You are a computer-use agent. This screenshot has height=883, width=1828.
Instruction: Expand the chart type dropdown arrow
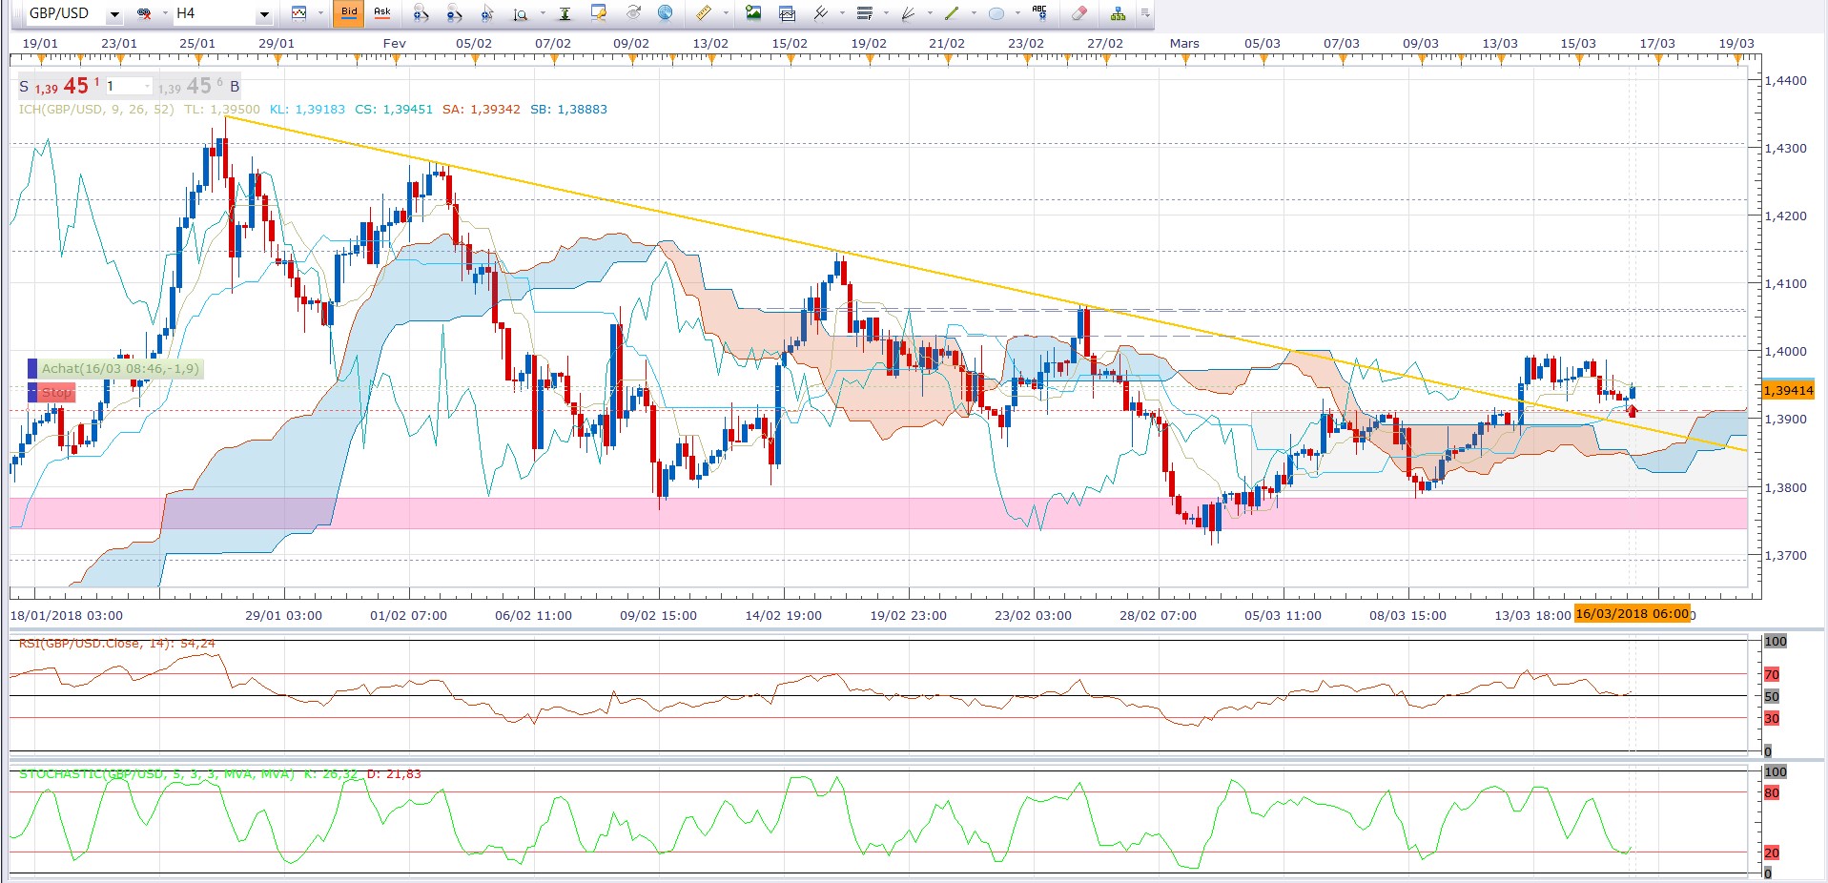click(320, 14)
